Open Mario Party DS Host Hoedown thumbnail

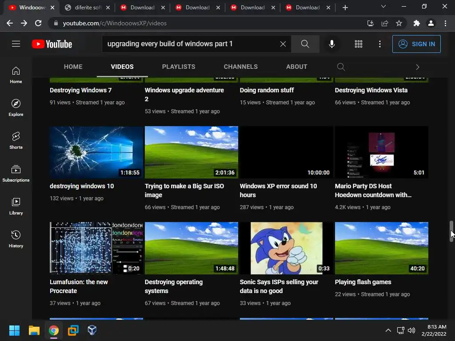coord(382,152)
